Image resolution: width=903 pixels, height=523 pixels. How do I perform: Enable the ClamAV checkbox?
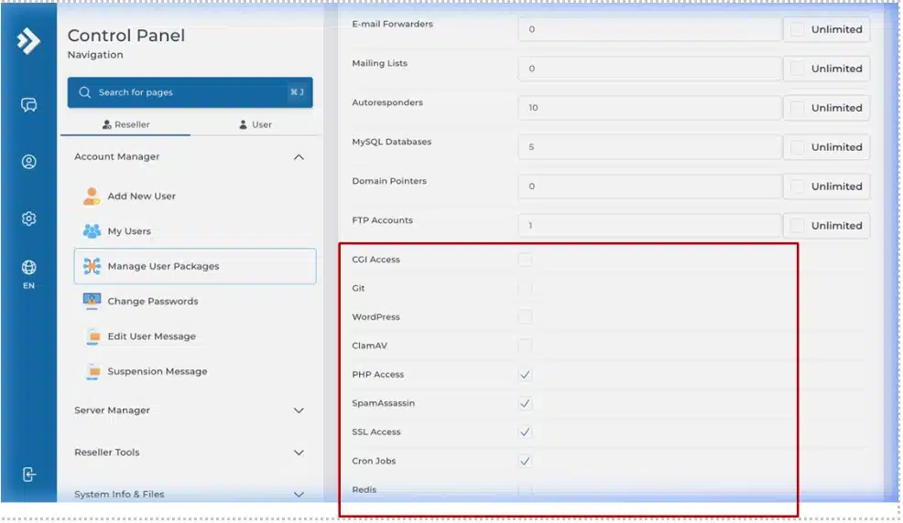click(x=525, y=346)
